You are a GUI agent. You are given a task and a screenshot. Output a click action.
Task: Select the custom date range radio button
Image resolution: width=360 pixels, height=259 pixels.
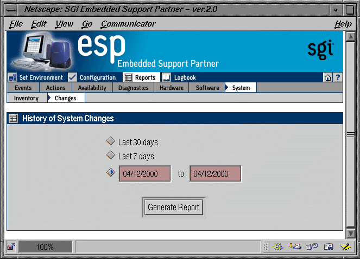[x=111, y=172]
